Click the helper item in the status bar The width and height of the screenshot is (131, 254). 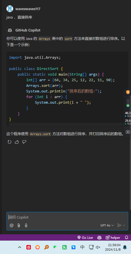click(x=113, y=238)
